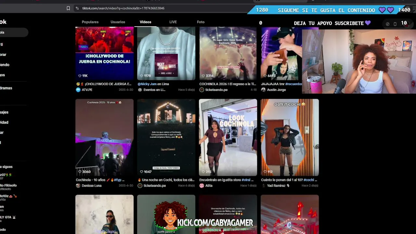Image resolution: width=416 pixels, height=234 pixels.
Task: Switch to the Populares tab
Action: click(90, 22)
